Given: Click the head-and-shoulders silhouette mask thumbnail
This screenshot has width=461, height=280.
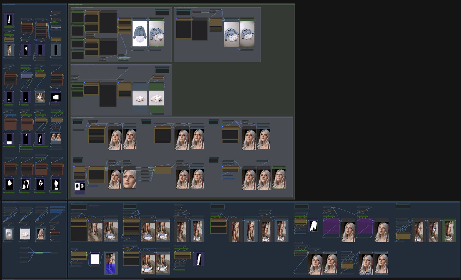Looking at the screenshot, I should [56, 184].
